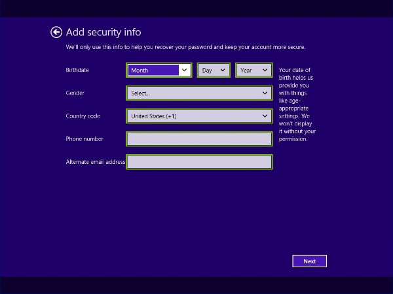Go back using the circled arrow icon
This screenshot has height=294, width=393.
pos(56,32)
